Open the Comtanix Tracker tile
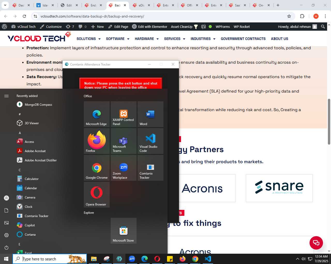331x264 pixels. point(150,168)
